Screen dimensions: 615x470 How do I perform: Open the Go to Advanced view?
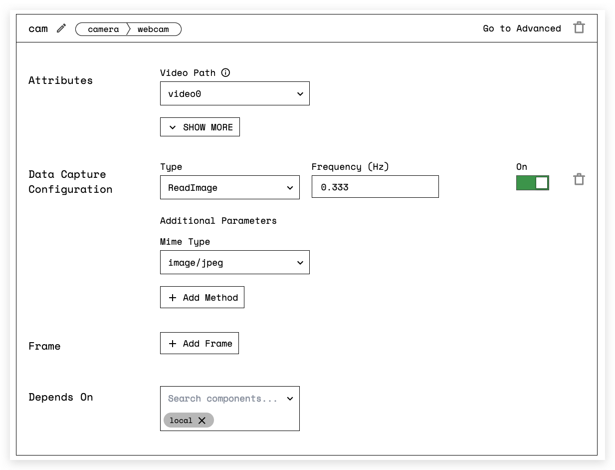[521, 28]
